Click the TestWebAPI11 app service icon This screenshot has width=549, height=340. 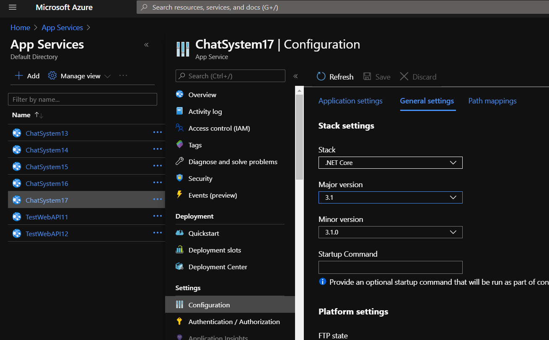(x=17, y=217)
